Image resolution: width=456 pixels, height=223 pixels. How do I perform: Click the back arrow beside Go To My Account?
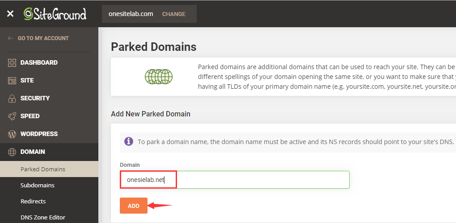tap(11, 38)
